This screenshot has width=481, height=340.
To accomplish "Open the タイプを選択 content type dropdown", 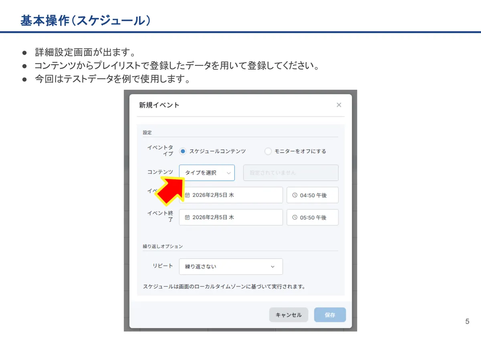I will click(207, 173).
